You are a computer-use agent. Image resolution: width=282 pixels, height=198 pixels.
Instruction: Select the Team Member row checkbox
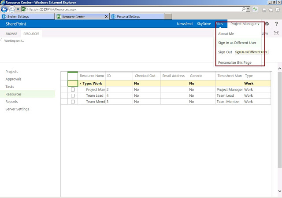point(73,102)
